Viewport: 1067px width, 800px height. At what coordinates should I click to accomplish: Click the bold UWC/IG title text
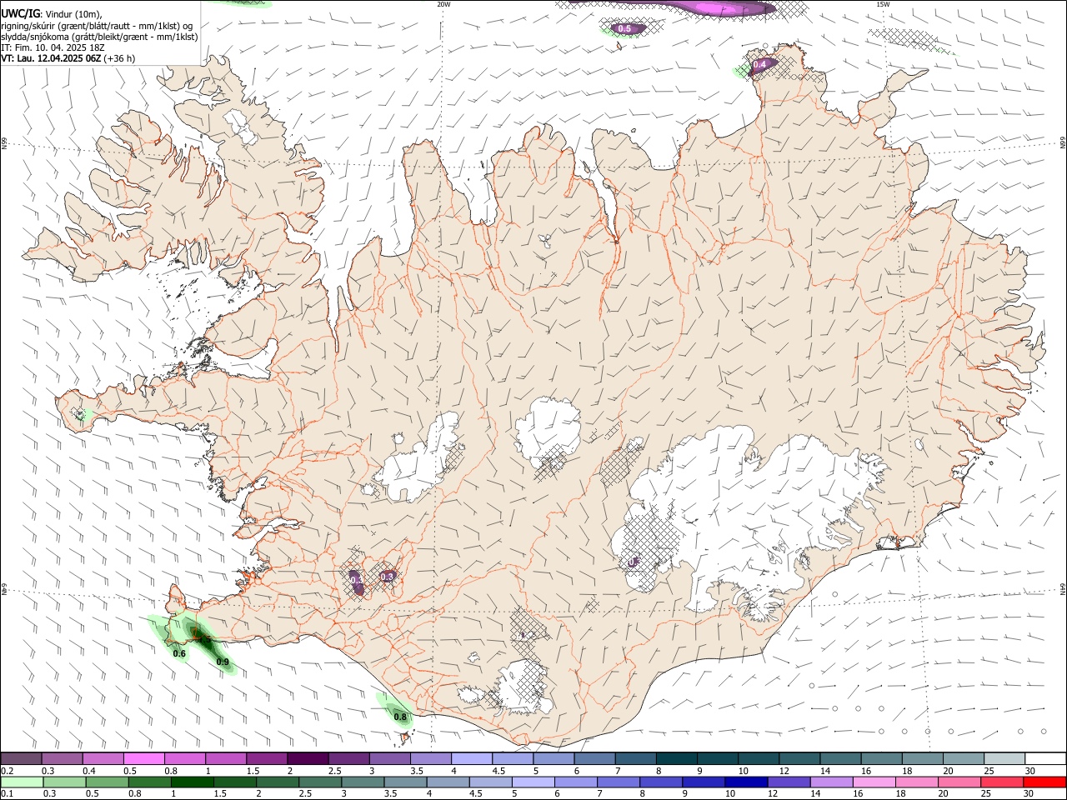(x=20, y=13)
